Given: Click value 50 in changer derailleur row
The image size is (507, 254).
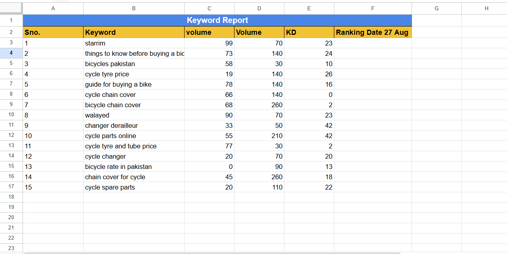Looking at the screenshot, I should point(259,125).
